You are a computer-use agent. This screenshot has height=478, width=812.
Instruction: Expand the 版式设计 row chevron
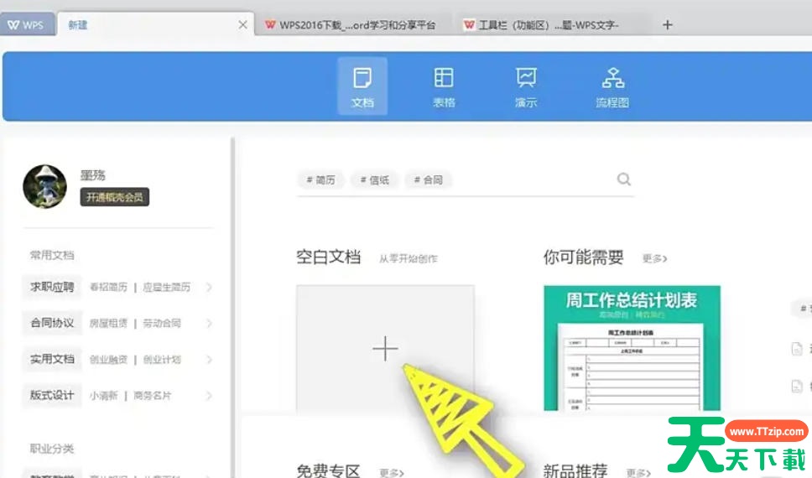click(x=209, y=396)
